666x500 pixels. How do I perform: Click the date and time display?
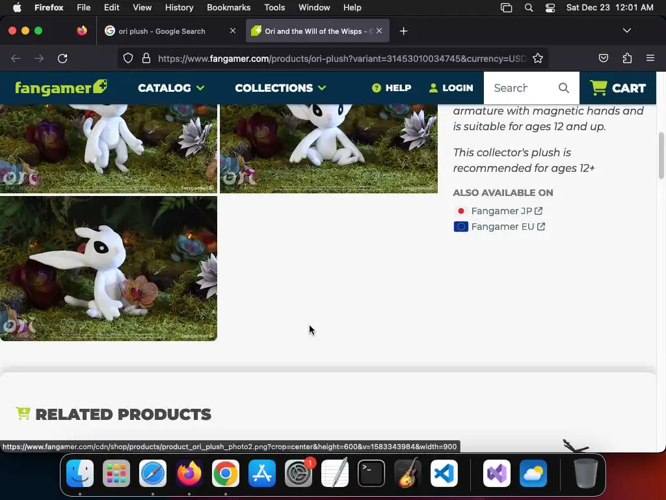pos(609,7)
